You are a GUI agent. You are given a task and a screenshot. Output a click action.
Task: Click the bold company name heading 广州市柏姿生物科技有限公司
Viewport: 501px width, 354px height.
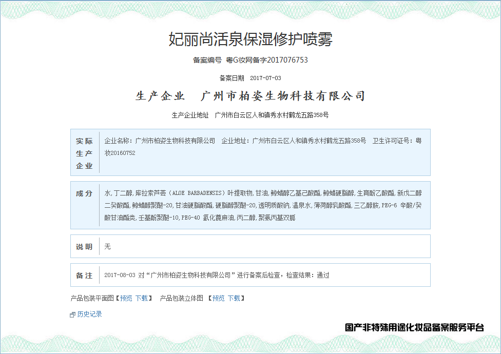(x=283, y=96)
